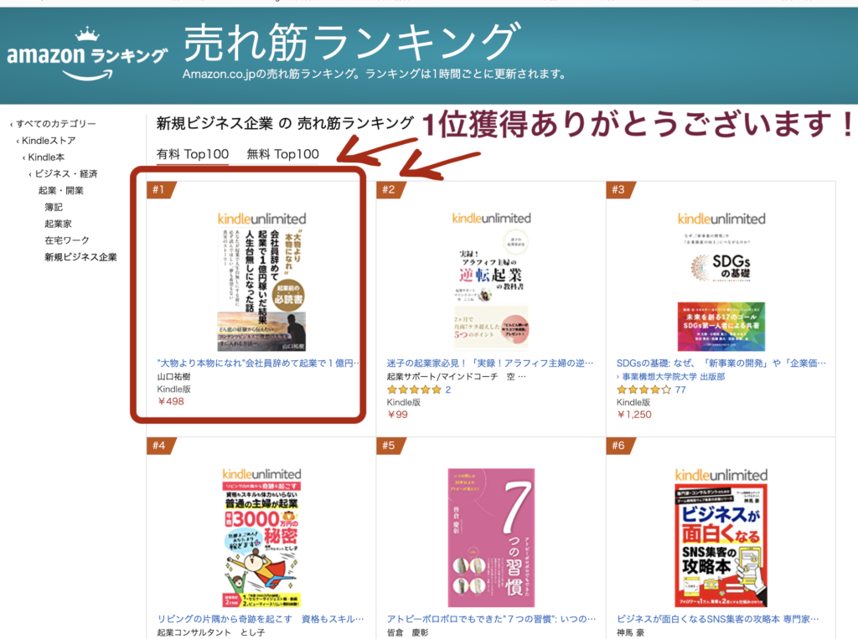Go up to Kindle本 category

point(44,157)
